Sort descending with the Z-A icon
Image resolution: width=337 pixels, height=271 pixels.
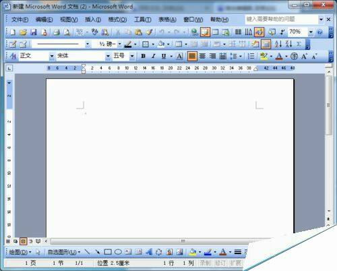[x=288, y=44]
